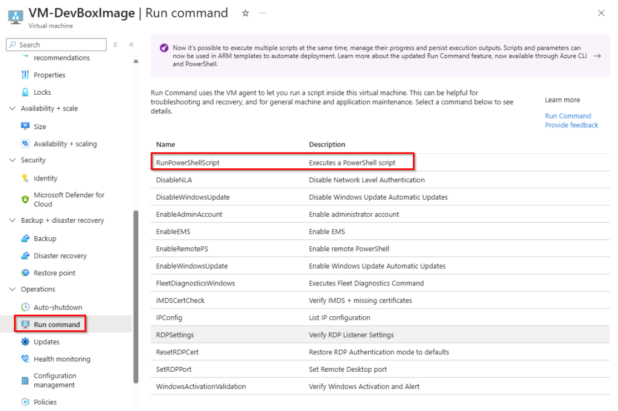Viewport: 618px width, 411px height.
Task: Click the Provide feedback link
Action: pos(571,125)
